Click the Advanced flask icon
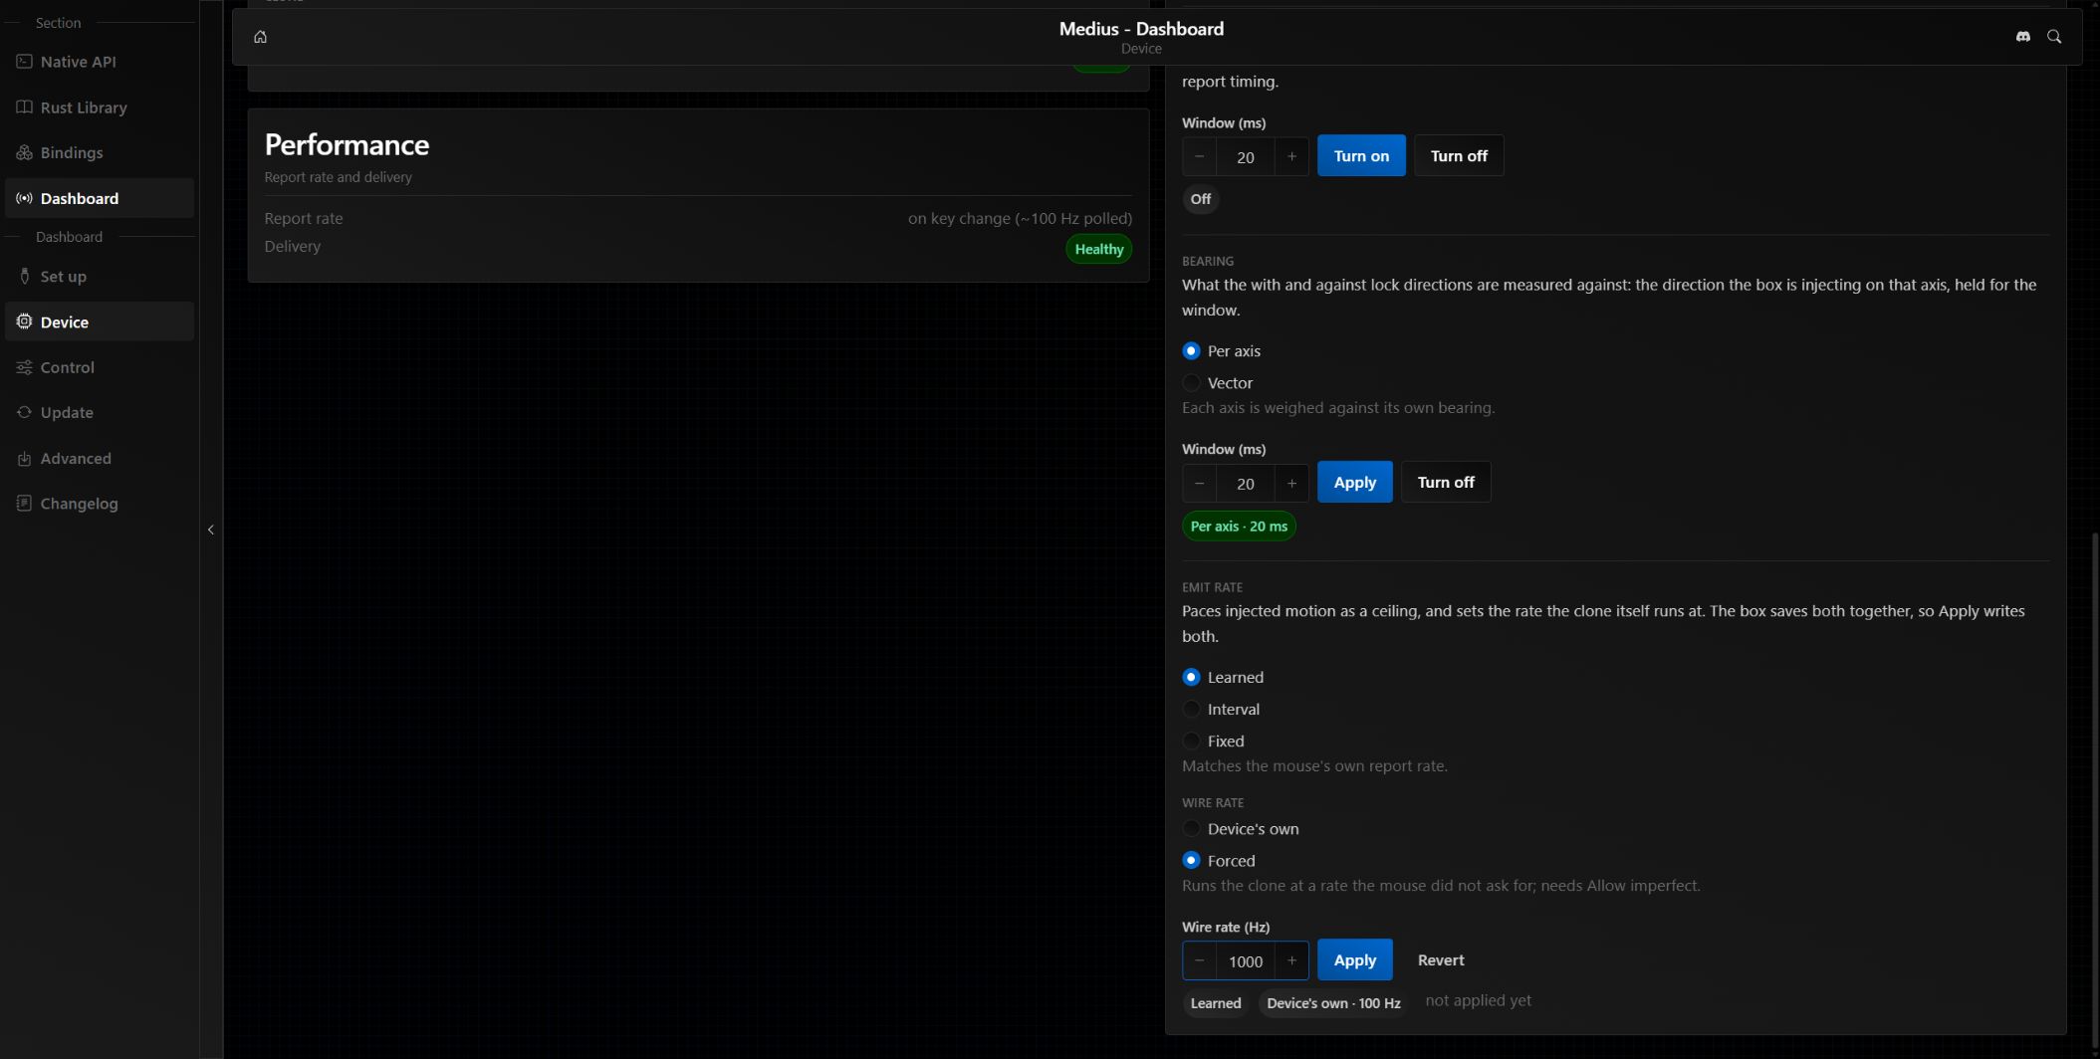The height and width of the screenshot is (1059, 2100). pos(24,458)
